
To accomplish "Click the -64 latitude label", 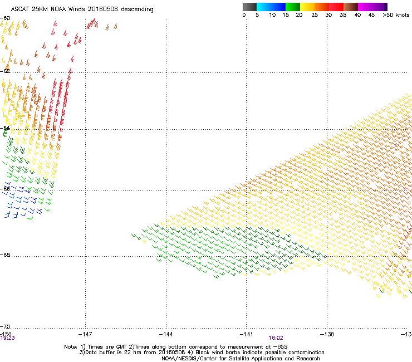I will click(5, 128).
